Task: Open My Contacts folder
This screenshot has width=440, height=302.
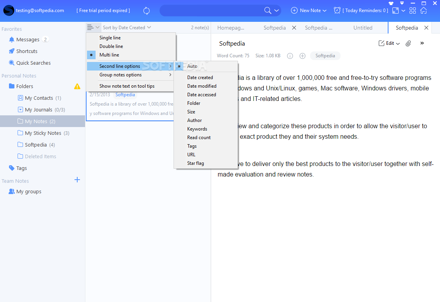Action: [x=39, y=98]
